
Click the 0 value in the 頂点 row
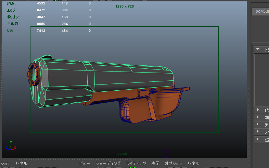(x=90, y=3)
